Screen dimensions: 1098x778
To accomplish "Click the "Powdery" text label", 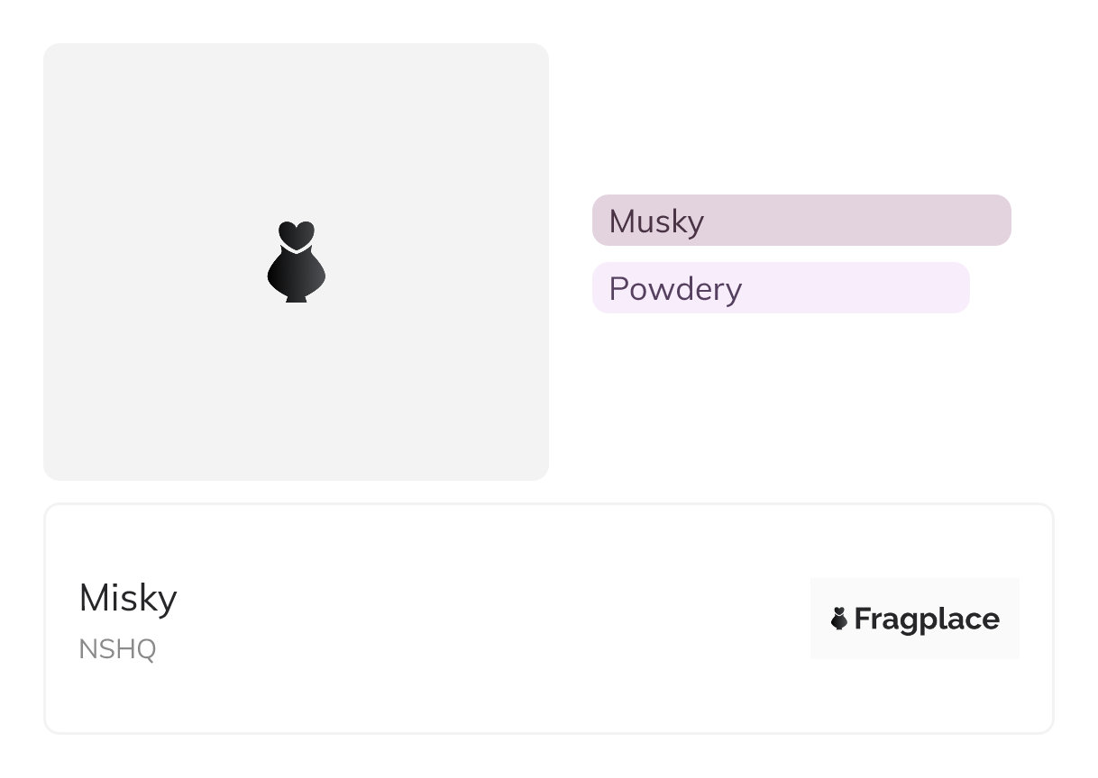I will (675, 289).
